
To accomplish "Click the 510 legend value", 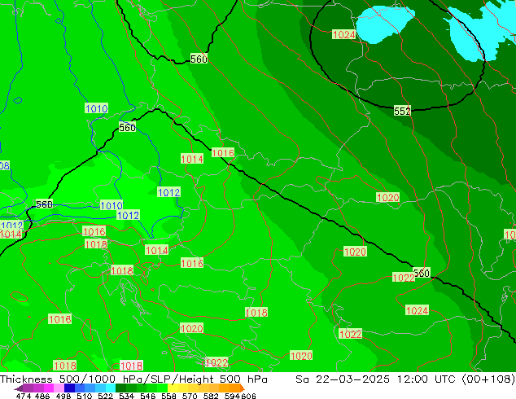I will [85, 396].
